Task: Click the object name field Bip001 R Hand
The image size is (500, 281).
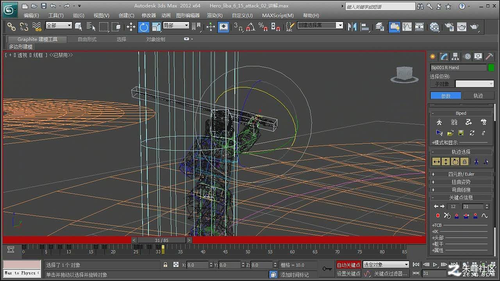Action: click(458, 68)
